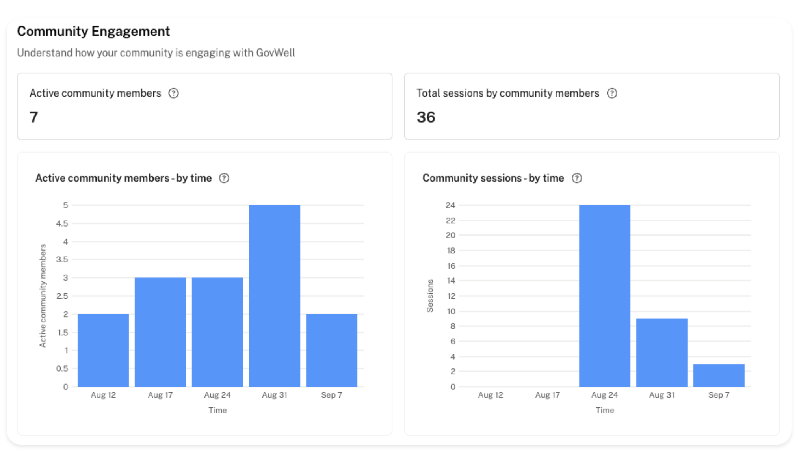The height and width of the screenshot is (454, 799).
Task: Click the Community sessions - by time title
Action: point(493,178)
